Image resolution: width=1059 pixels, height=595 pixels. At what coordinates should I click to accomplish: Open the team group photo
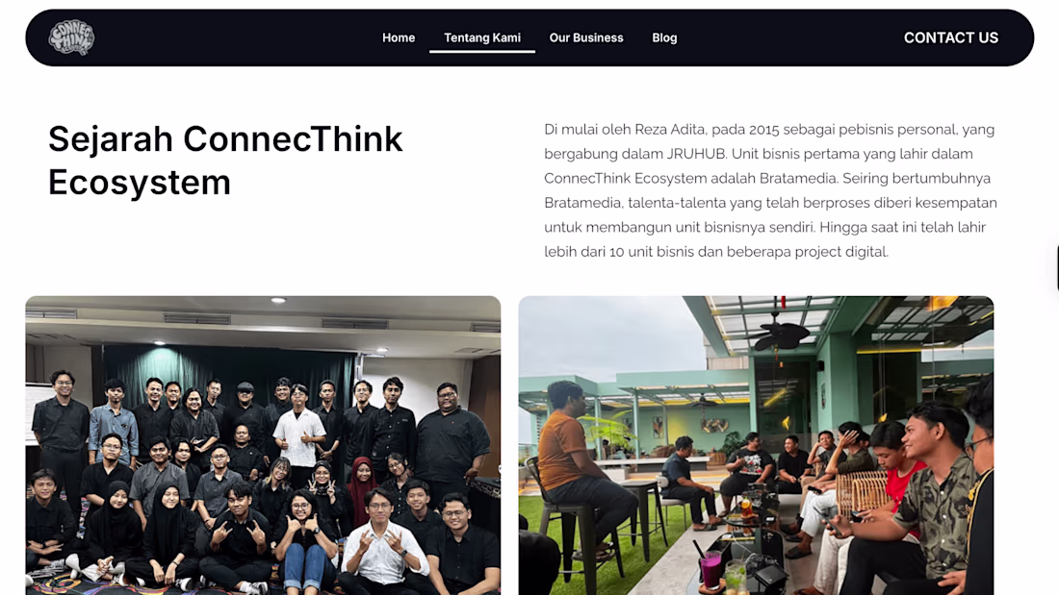(264, 445)
